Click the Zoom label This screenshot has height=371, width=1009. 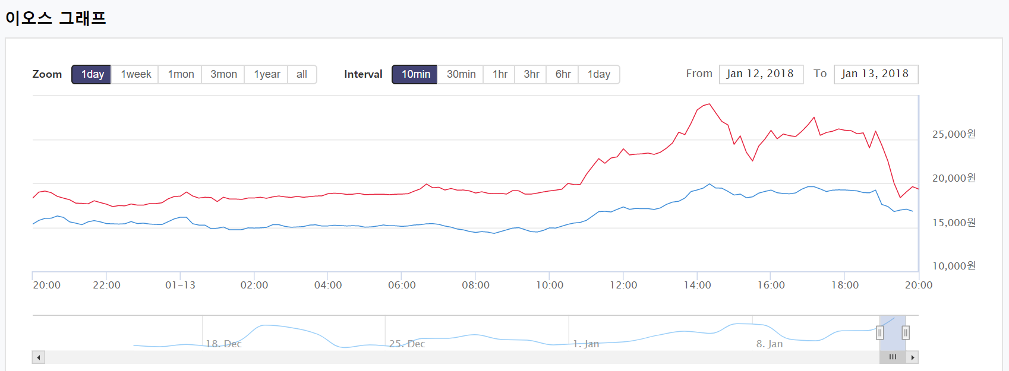[x=47, y=74]
